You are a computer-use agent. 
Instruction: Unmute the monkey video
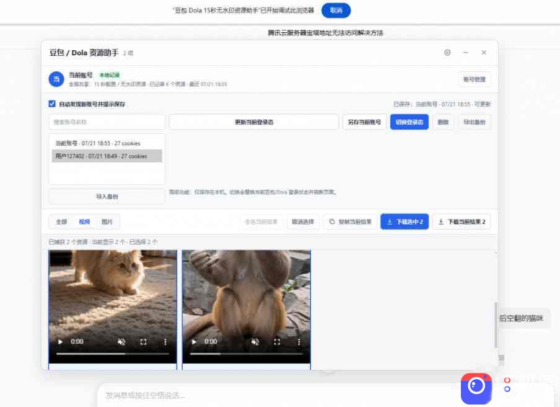click(x=255, y=342)
